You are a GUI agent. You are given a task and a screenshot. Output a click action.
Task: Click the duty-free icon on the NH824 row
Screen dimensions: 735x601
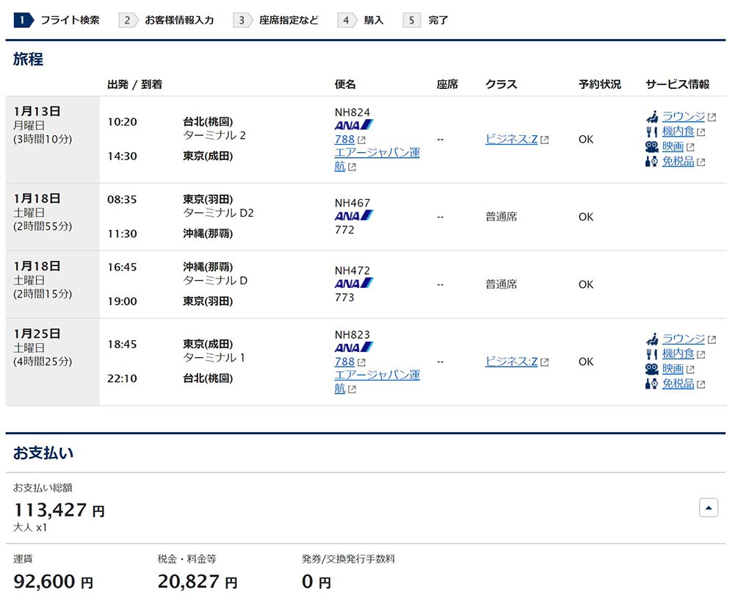coord(651,162)
